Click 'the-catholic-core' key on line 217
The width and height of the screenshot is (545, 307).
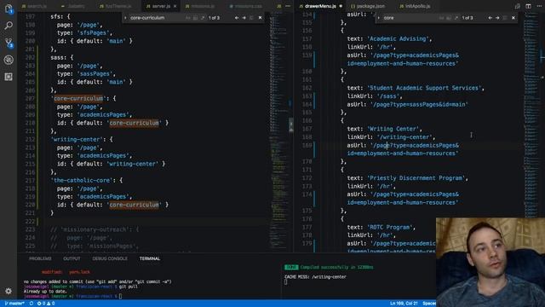click(x=82, y=180)
